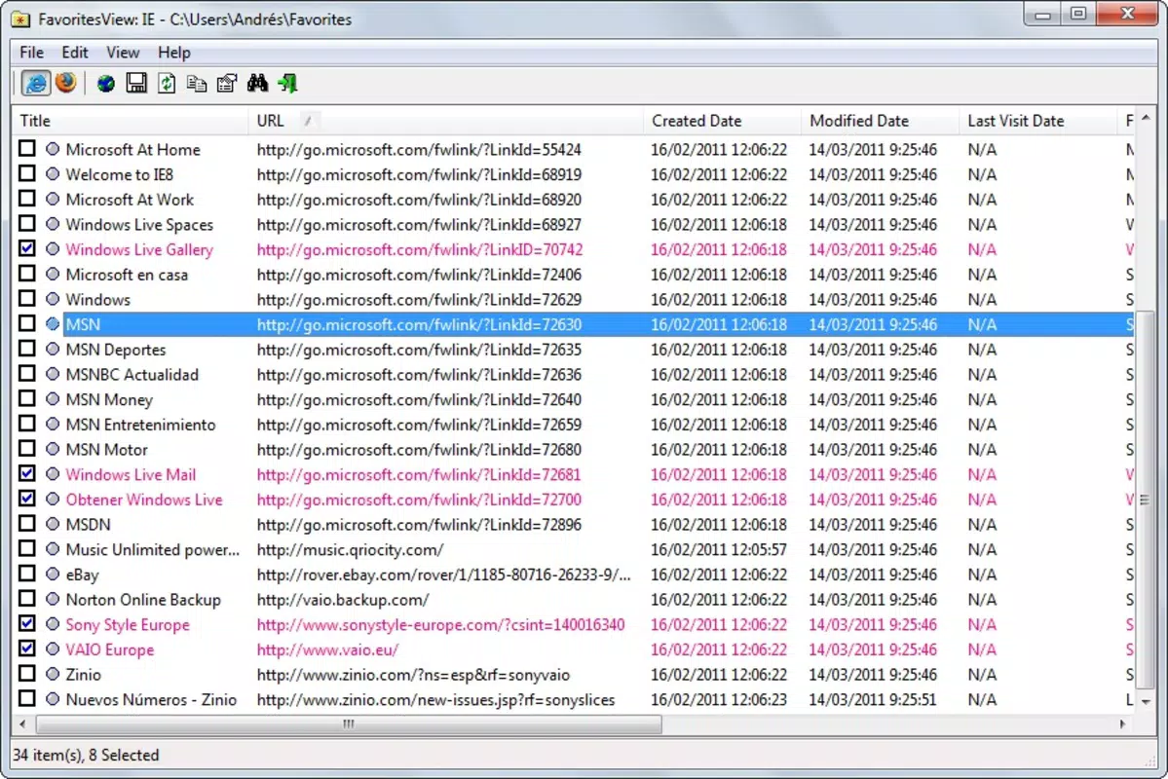Check the MSN Deportes checkbox
The width and height of the screenshot is (1168, 779).
point(27,348)
